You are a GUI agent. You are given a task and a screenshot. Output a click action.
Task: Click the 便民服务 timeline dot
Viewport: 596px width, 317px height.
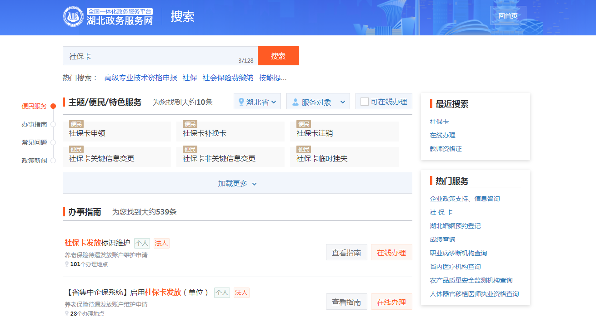click(x=53, y=106)
